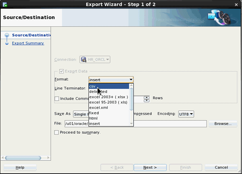
Task: Click the HR_ORCL database connection icon
Action: pyautogui.click(x=83, y=60)
